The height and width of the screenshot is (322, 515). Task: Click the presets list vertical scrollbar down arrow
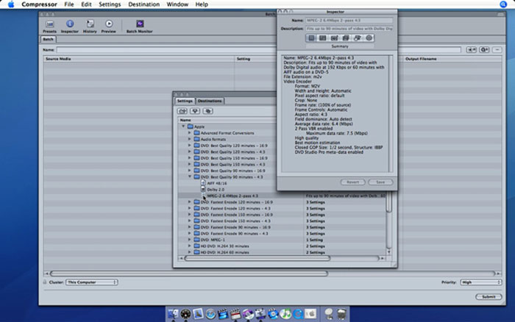[x=389, y=252]
